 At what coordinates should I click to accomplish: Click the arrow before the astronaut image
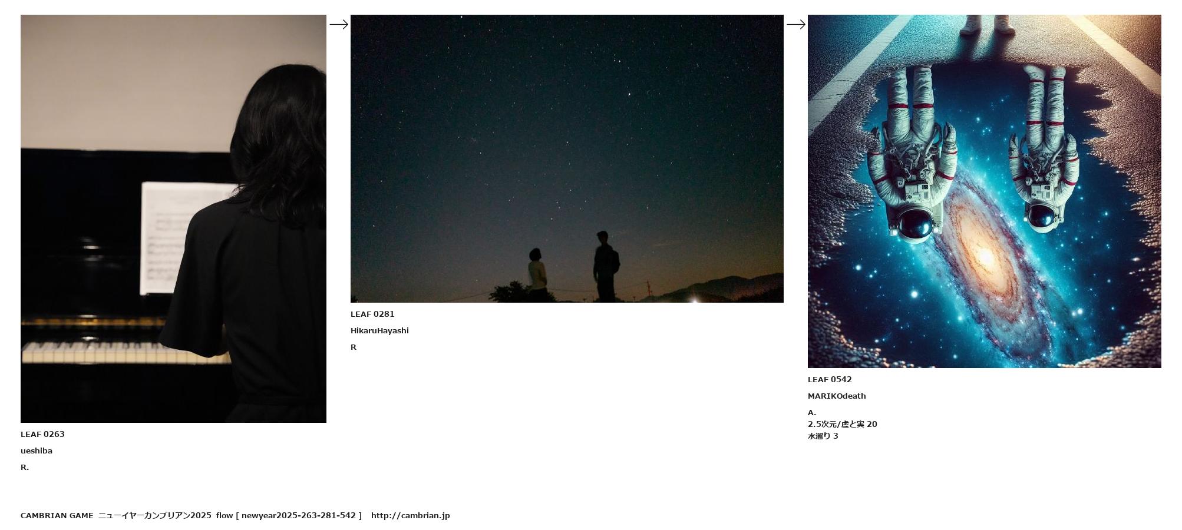point(796,24)
